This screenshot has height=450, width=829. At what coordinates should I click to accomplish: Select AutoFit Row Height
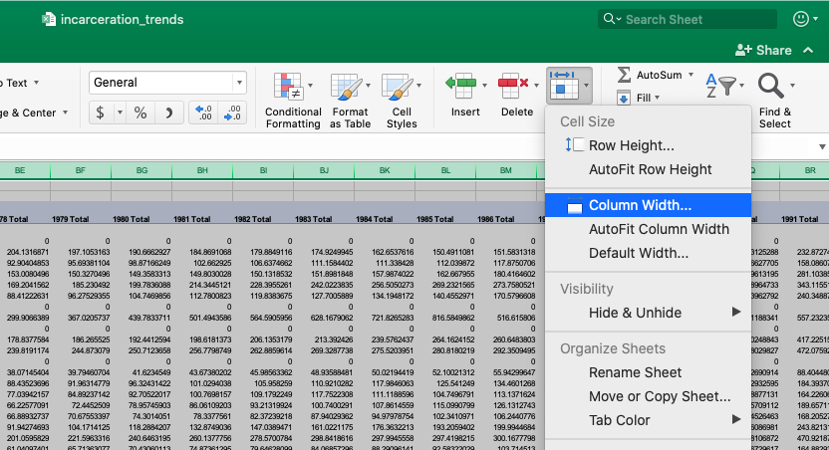(648, 169)
